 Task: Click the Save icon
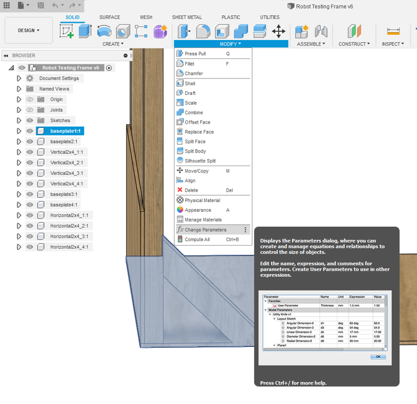point(41,5)
